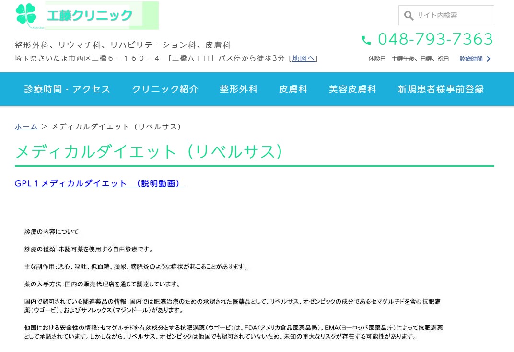514x352 pixels.
Task: Click the clinic address text 埼玉県さいたま市西区三橋
Action: (150, 58)
